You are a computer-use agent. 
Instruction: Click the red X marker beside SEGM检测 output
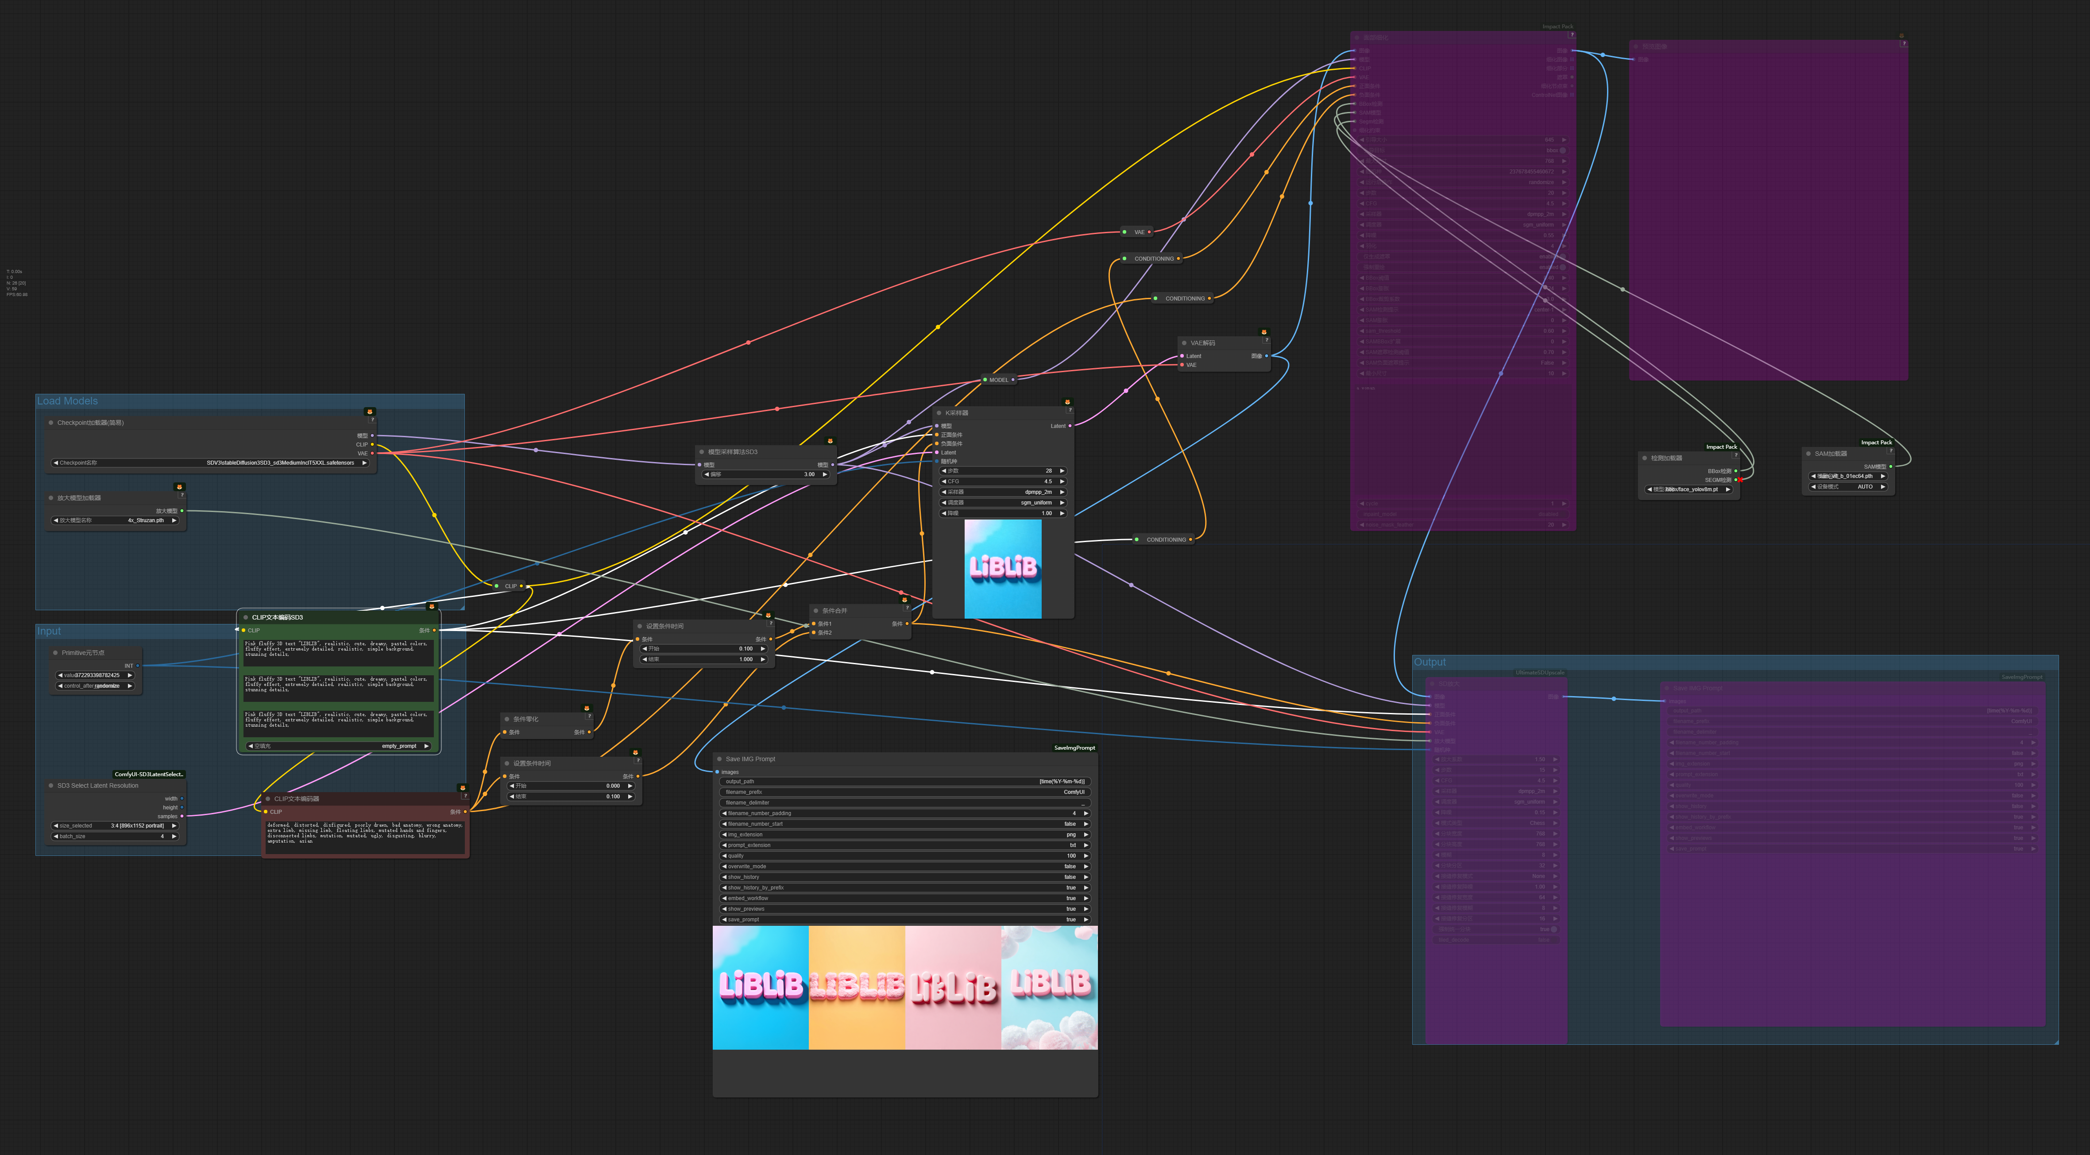pos(1740,480)
